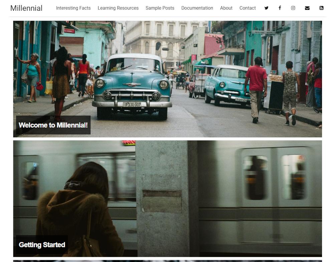Viewport: 334px width, 262px height.
Task: Open the Twitter profile icon
Action: pos(266,8)
